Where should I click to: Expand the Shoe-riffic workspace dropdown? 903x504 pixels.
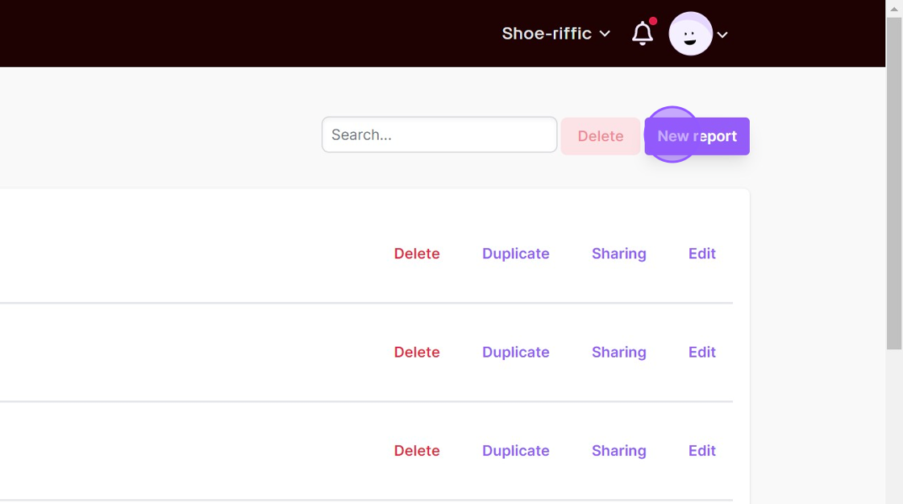coord(556,33)
